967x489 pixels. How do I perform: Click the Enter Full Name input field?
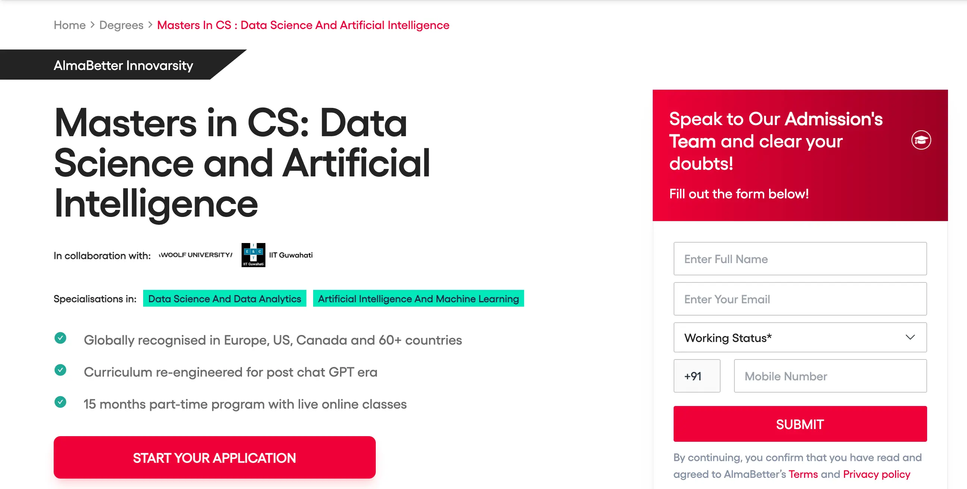800,259
